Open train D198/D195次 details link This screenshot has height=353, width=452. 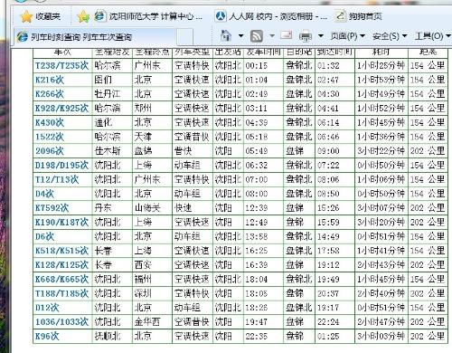[x=61, y=165]
